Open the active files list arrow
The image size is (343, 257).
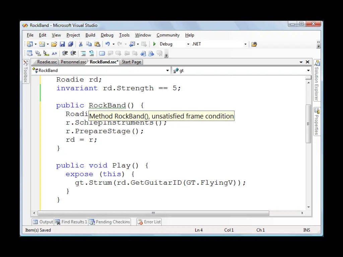pos(301,62)
